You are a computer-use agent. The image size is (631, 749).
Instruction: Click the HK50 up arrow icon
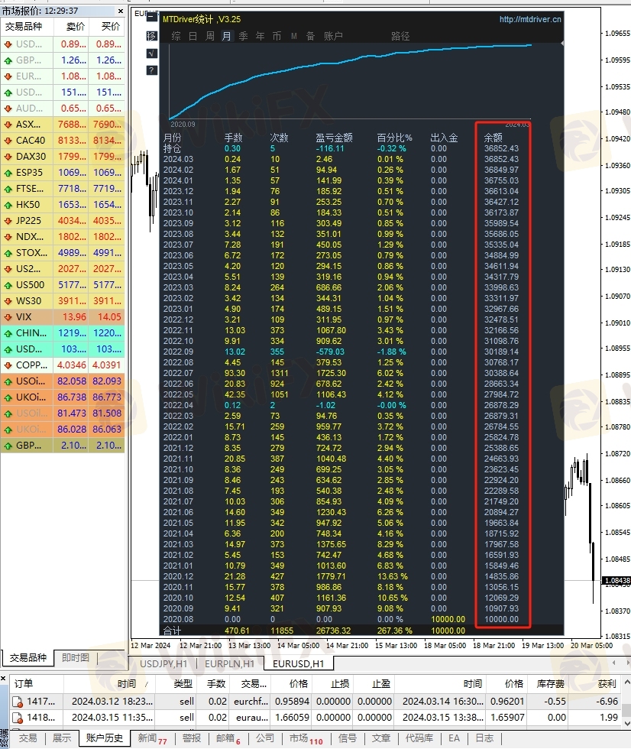click(x=8, y=205)
